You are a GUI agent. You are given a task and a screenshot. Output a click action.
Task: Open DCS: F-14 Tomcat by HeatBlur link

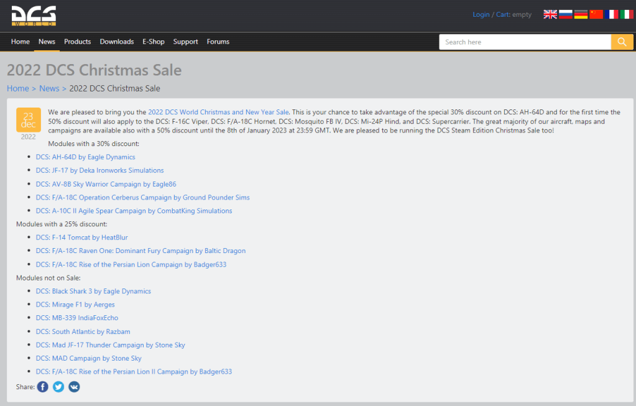click(81, 238)
